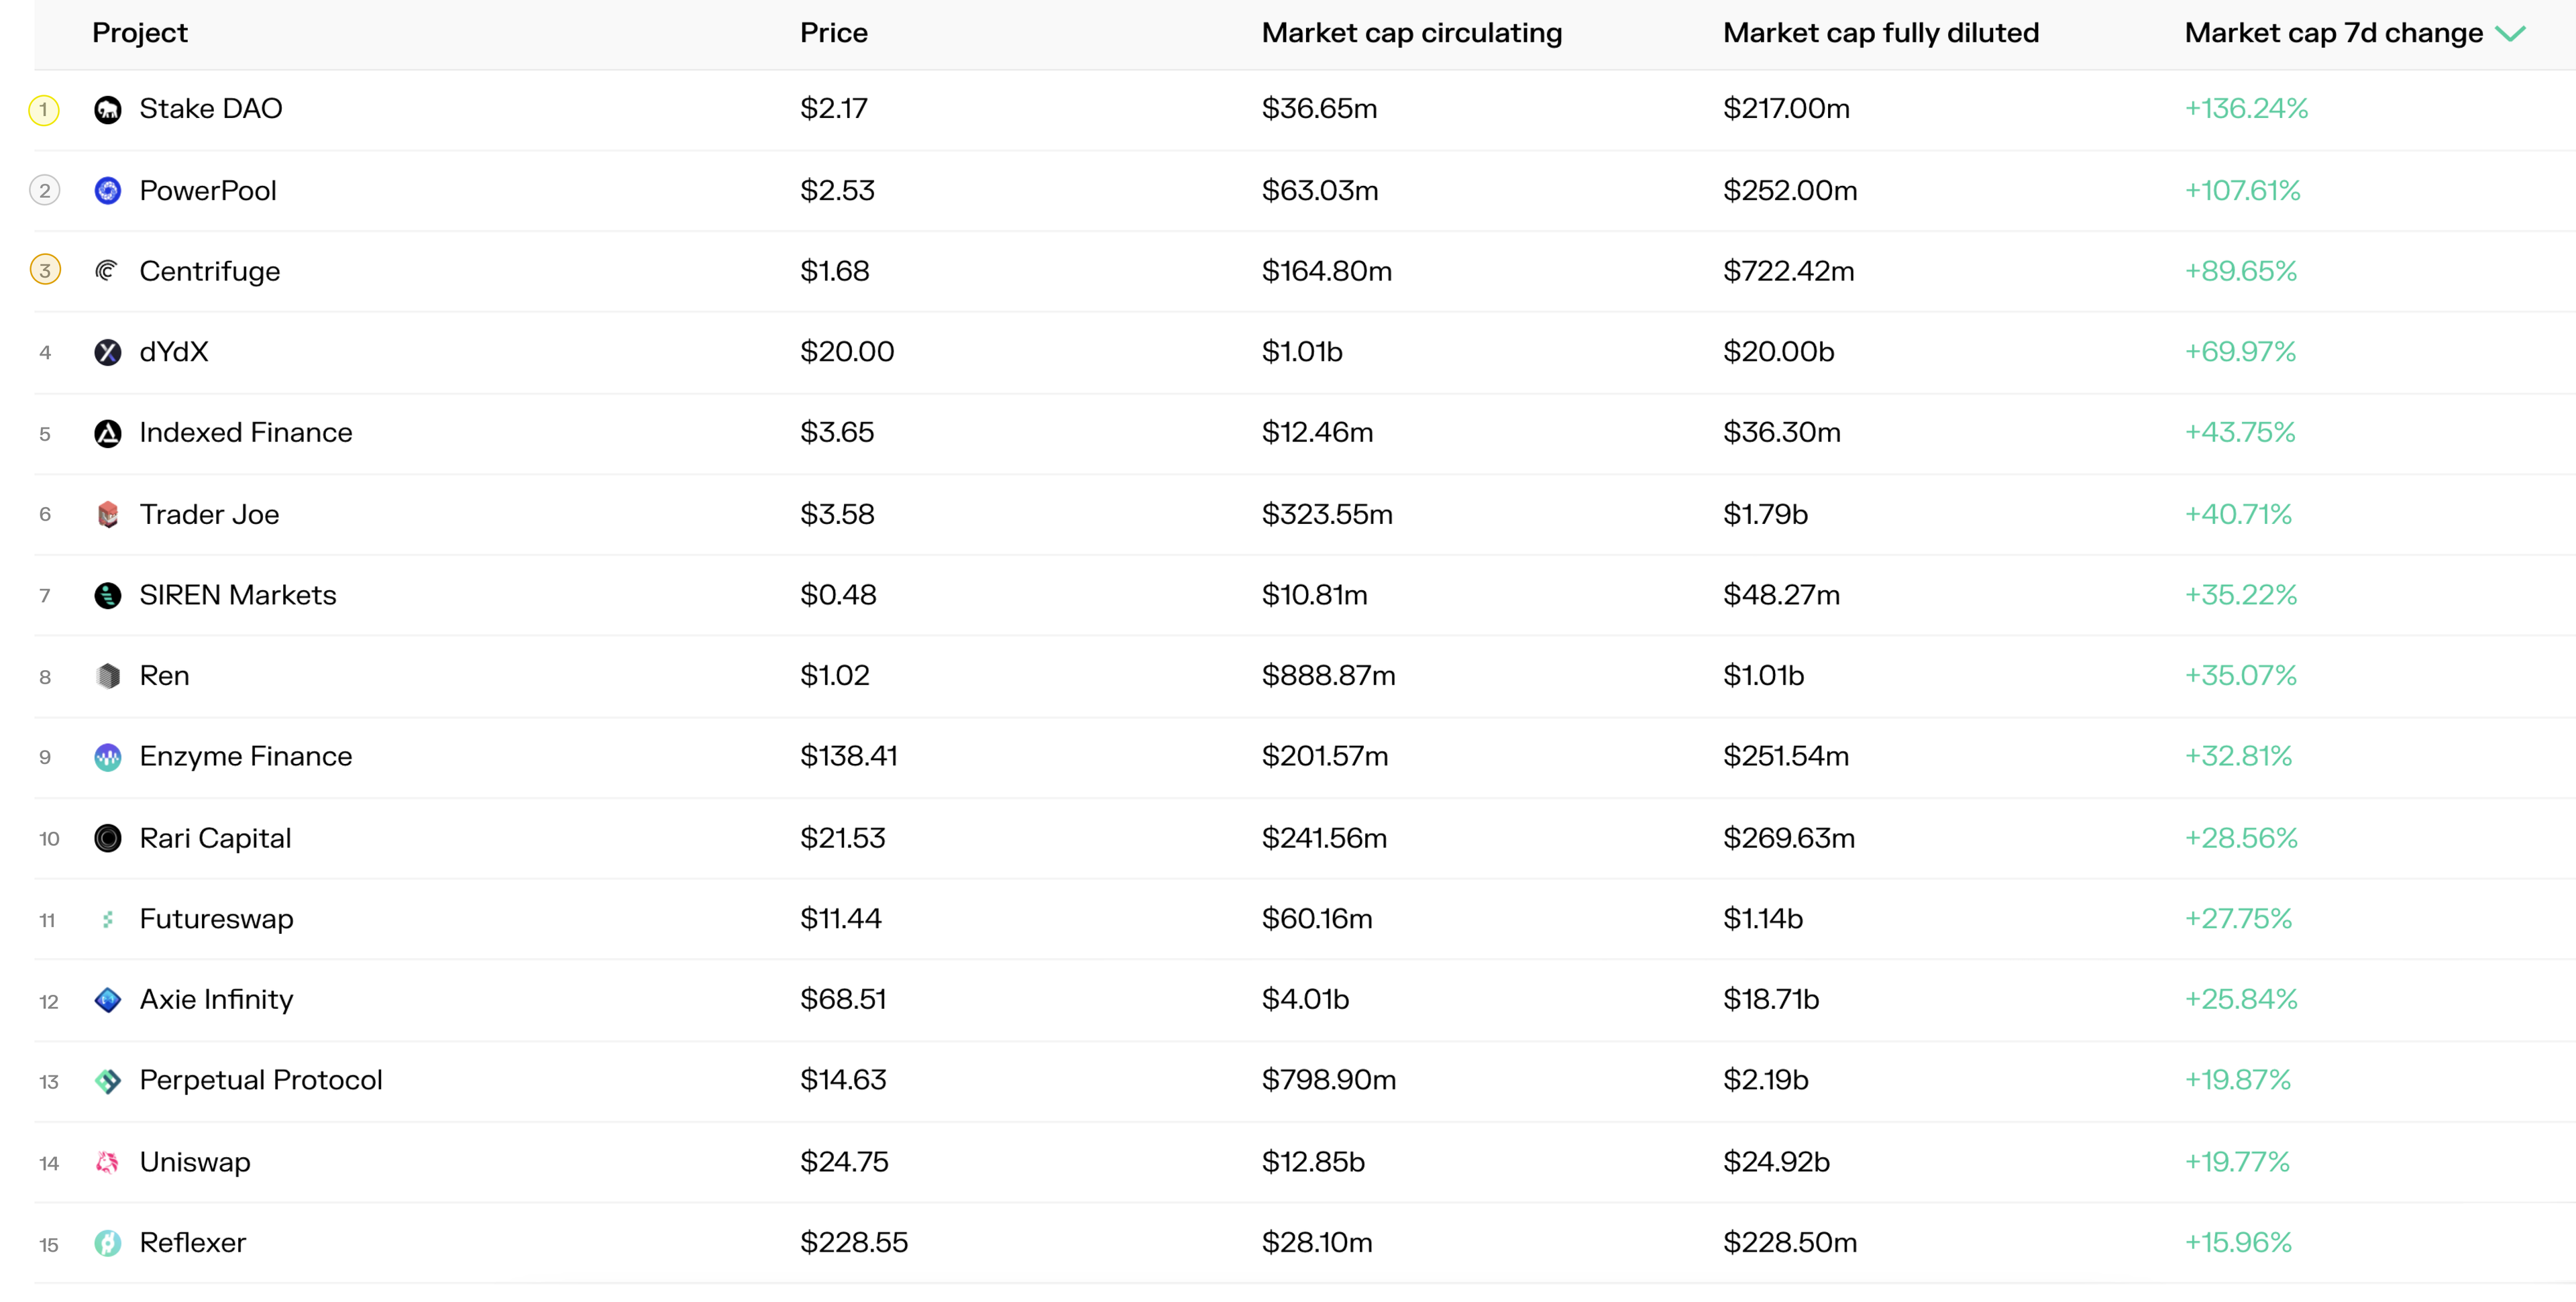Open the SIREN Markets project link
The image size is (2576, 1302).
click(x=238, y=595)
